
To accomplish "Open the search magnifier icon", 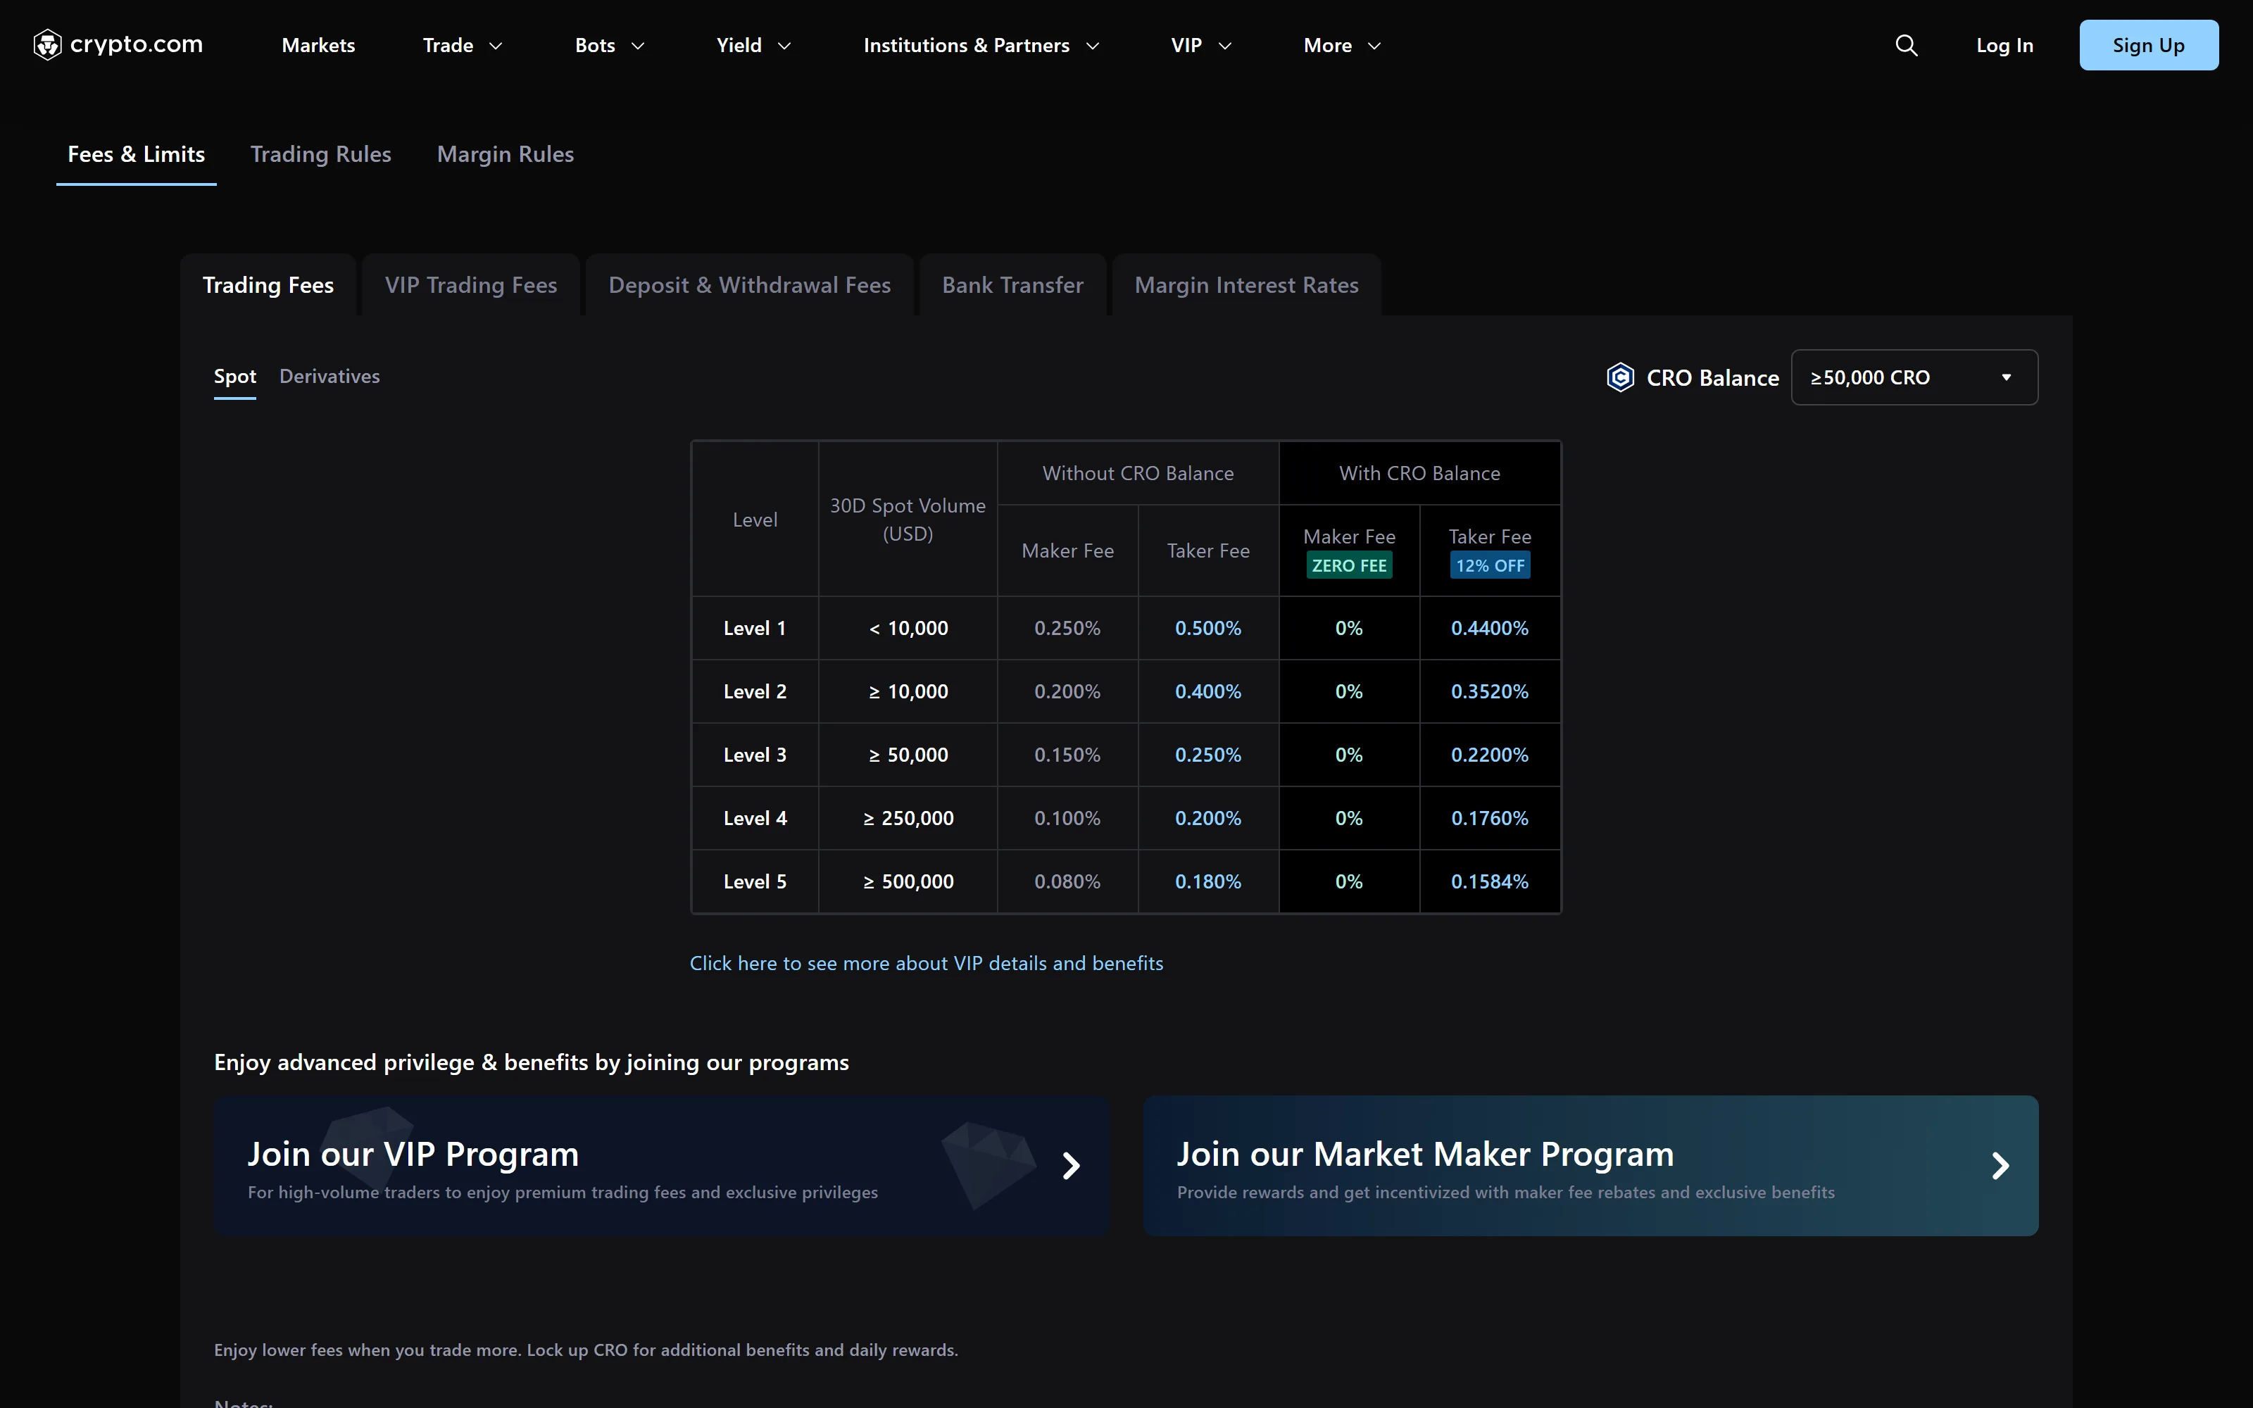I will click(x=1906, y=44).
